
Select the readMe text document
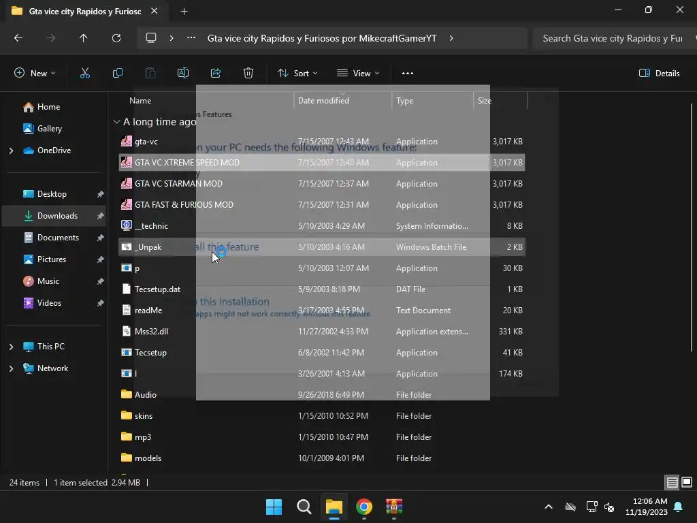(x=321, y=311)
